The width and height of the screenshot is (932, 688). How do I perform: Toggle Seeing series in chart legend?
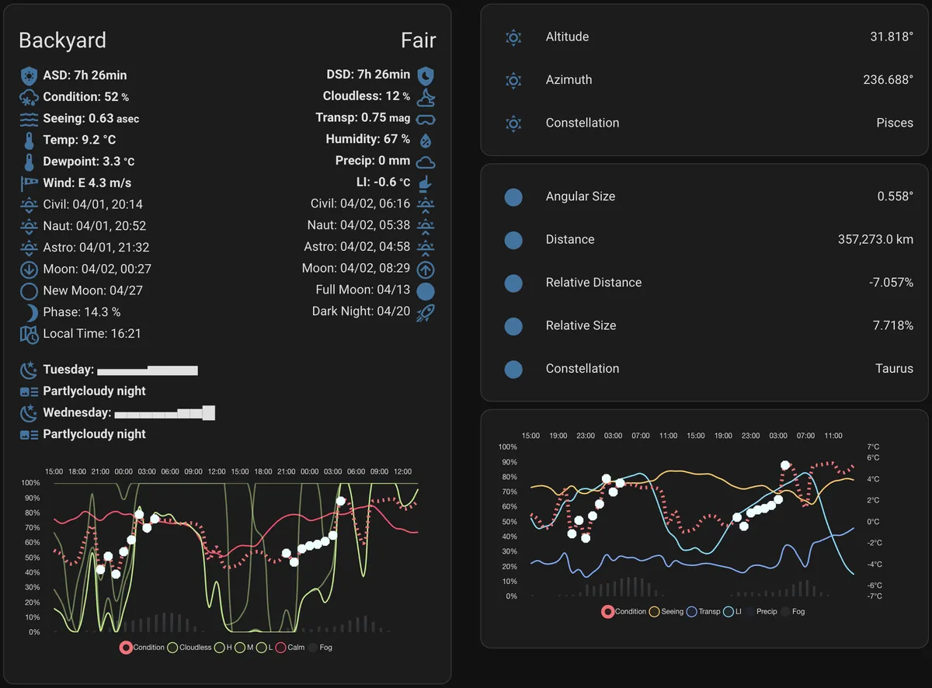(x=666, y=612)
